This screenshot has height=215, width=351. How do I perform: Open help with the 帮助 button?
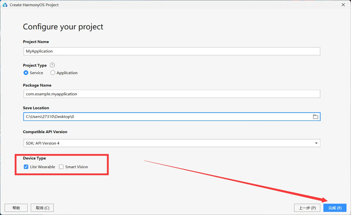[16, 208]
